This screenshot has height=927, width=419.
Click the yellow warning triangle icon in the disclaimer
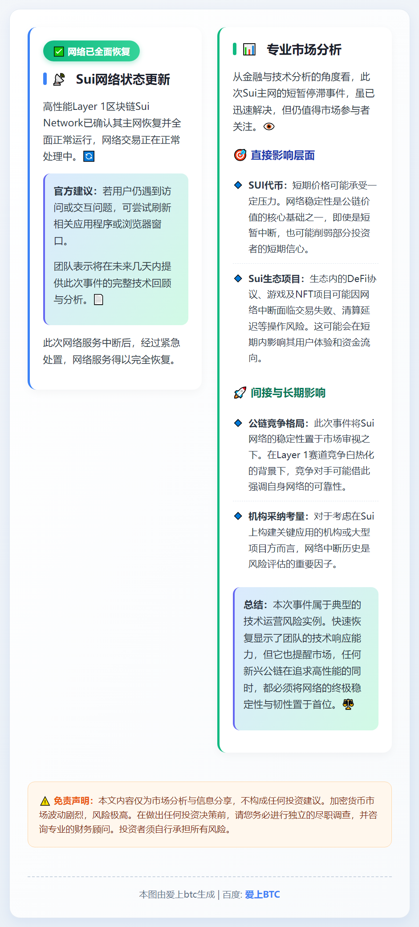click(x=45, y=801)
